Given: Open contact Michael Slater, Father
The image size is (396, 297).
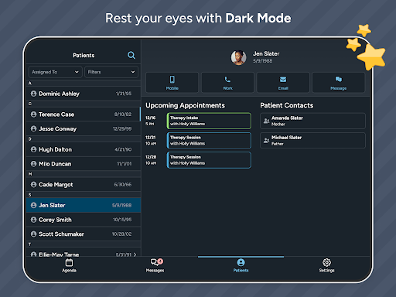Looking at the screenshot, I should tap(312, 140).
